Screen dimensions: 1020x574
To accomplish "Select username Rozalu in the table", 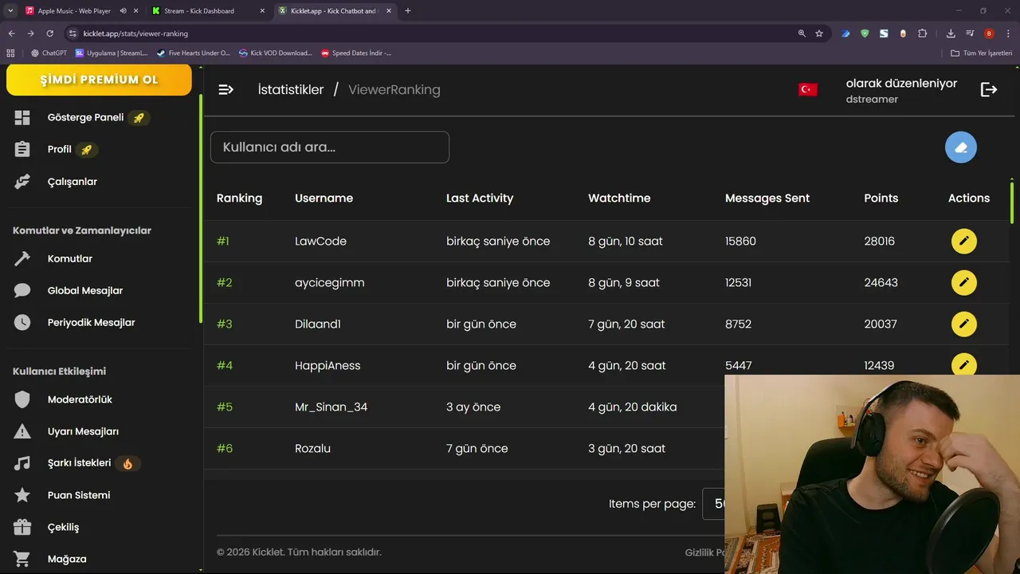I will pyautogui.click(x=312, y=448).
